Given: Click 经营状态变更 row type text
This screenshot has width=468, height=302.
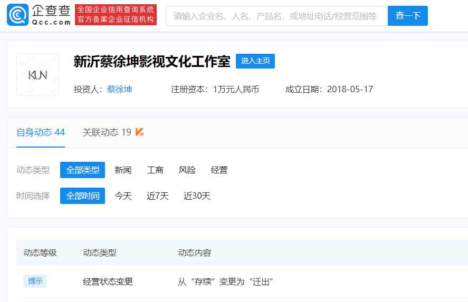Looking at the screenshot, I should tap(108, 281).
